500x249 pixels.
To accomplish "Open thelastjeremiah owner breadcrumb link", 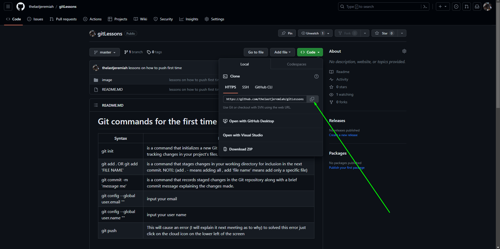I will [x=41, y=7].
